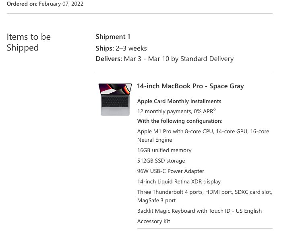Viewport: 298px width, 232px height.
Task: Click the Ordered on February 07, 2022 text
Action: (45, 4)
